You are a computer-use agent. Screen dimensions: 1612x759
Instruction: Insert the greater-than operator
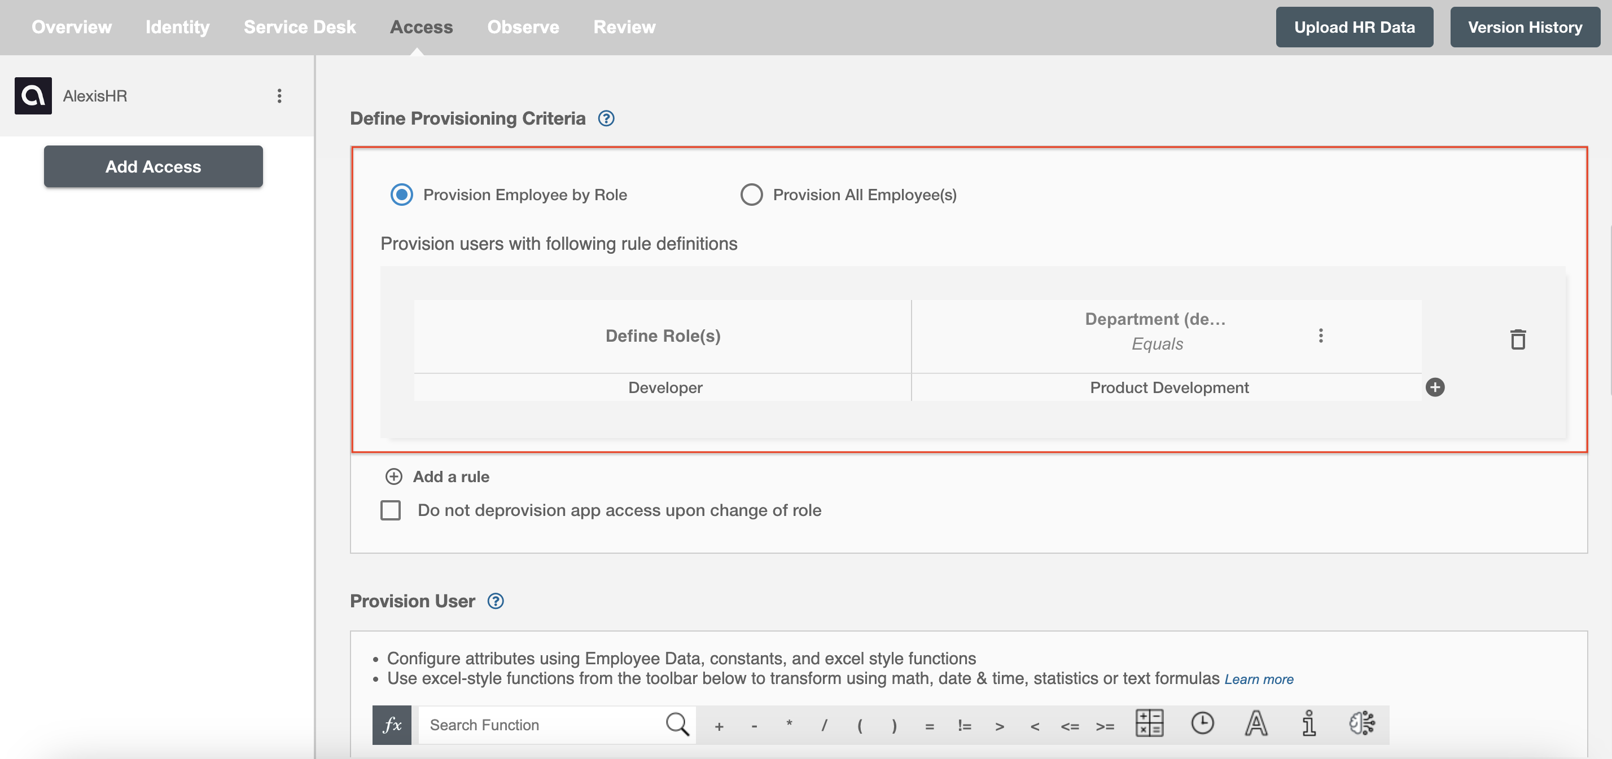(x=1000, y=726)
